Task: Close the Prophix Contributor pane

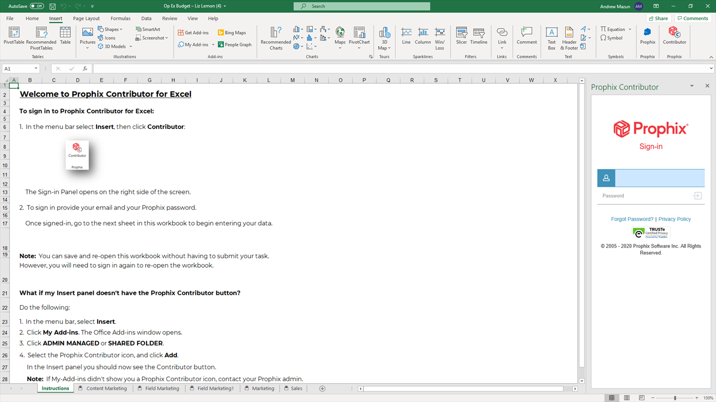Action: point(707,86)
